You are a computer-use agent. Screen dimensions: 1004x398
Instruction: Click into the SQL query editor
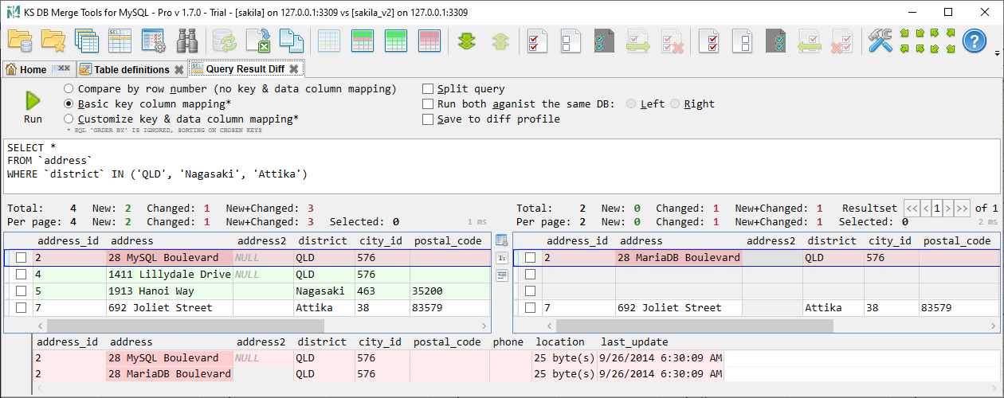coord(501,166)
